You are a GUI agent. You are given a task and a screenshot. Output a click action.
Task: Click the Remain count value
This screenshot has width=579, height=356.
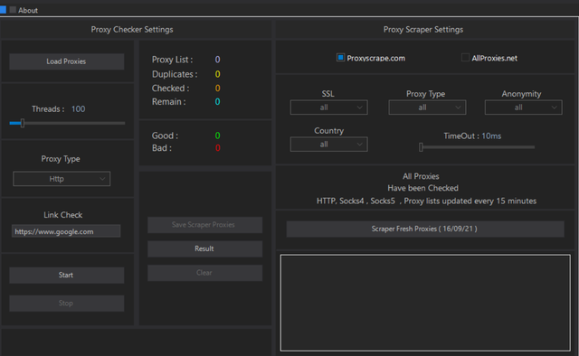pyautogui.click(x=217, y=102)
